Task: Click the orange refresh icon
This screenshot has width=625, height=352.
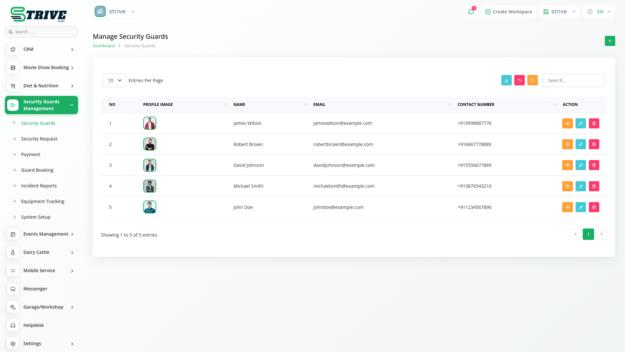Action: click(x=532, y=80)
